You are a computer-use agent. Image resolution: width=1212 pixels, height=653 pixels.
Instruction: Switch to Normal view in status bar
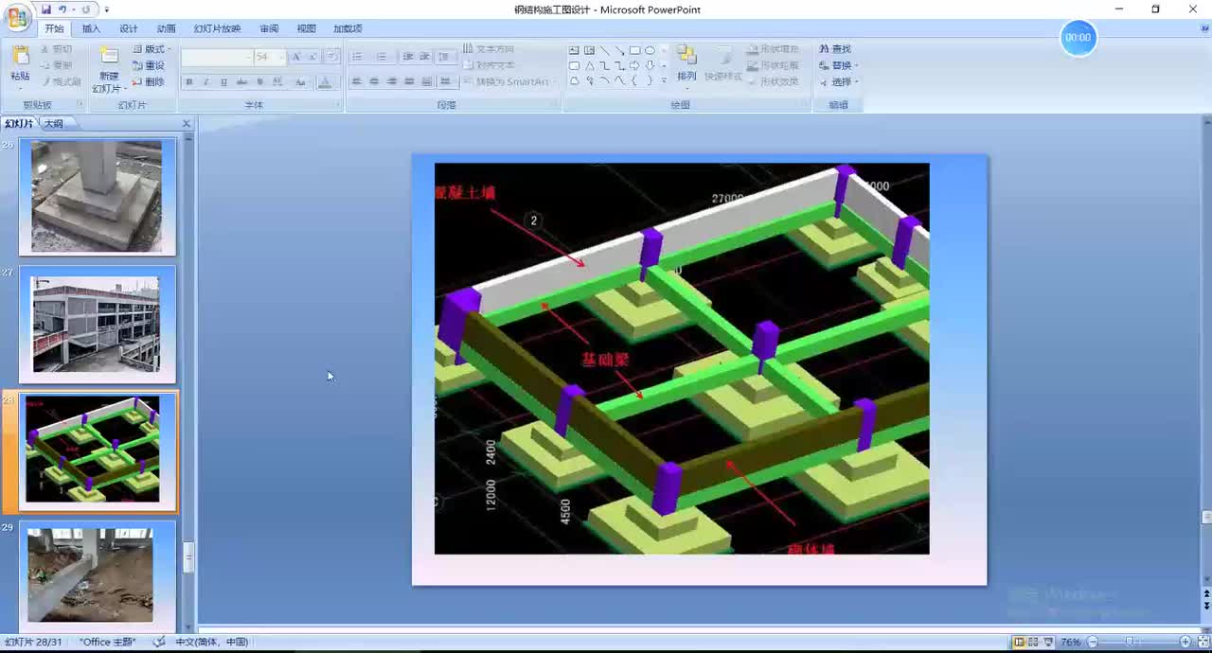(1020, 642)
